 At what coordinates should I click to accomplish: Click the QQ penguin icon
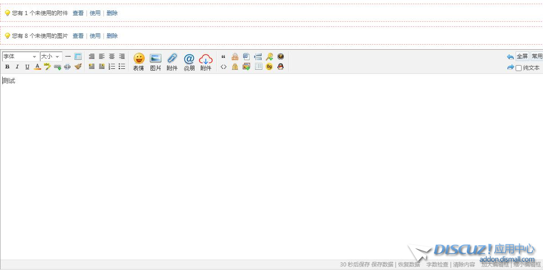281,67
